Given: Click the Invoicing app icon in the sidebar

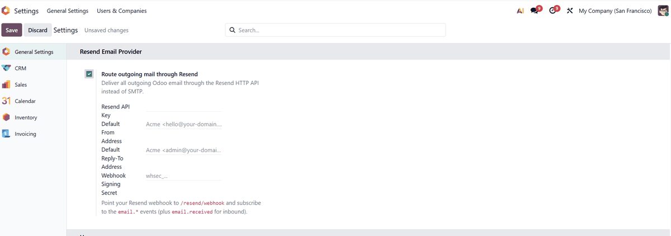Looking at the screenshot, I should 6,134.
